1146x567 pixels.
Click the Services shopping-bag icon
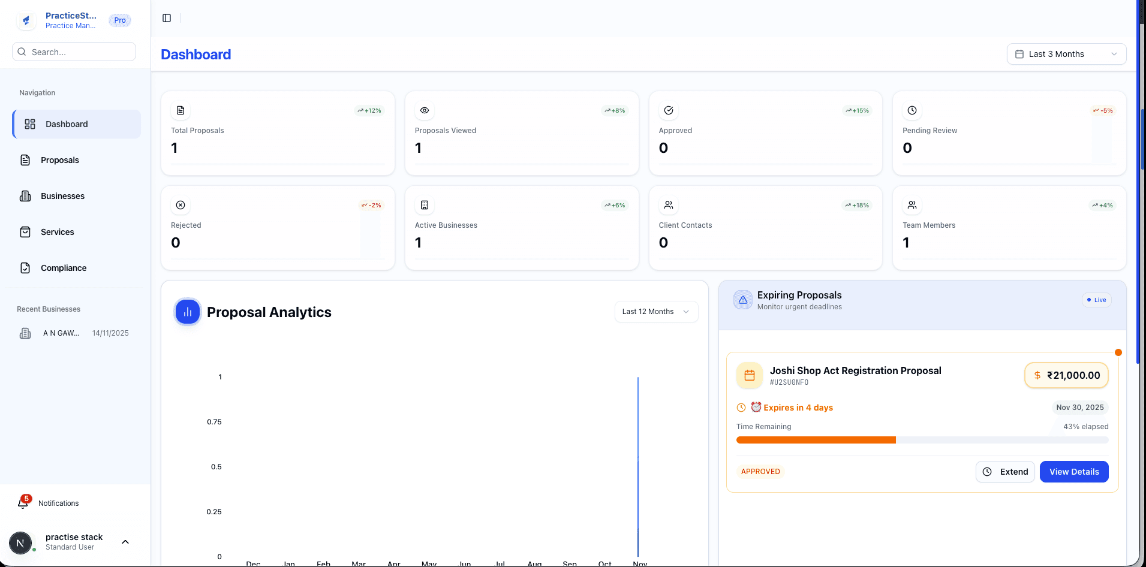25,232
